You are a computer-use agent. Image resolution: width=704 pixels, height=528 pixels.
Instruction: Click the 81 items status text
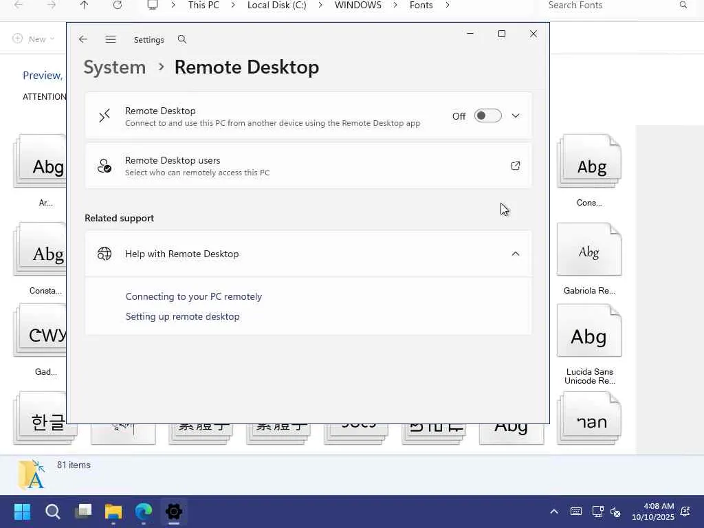pos(74,465)
